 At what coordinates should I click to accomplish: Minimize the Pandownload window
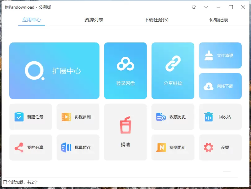(218, 7)
